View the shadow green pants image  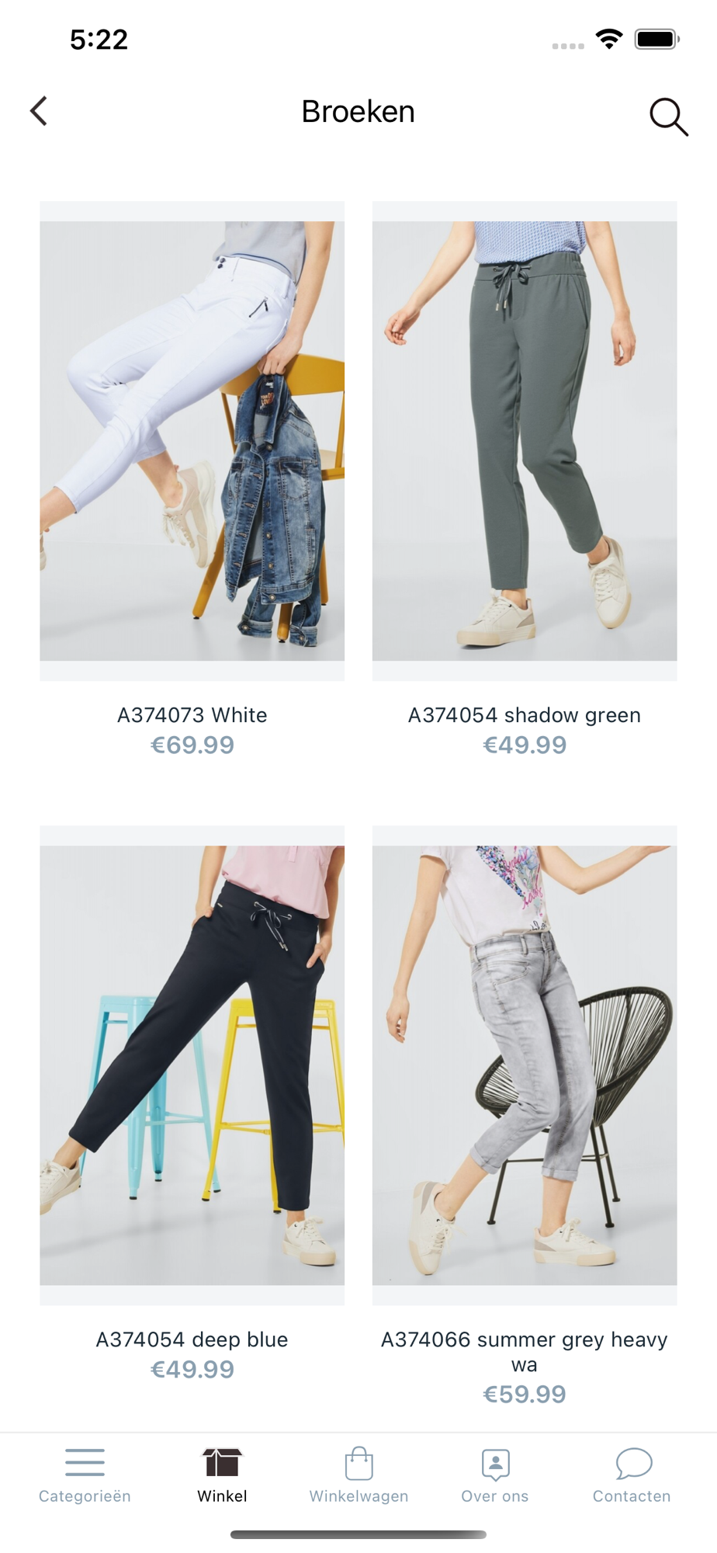(525, 441)
